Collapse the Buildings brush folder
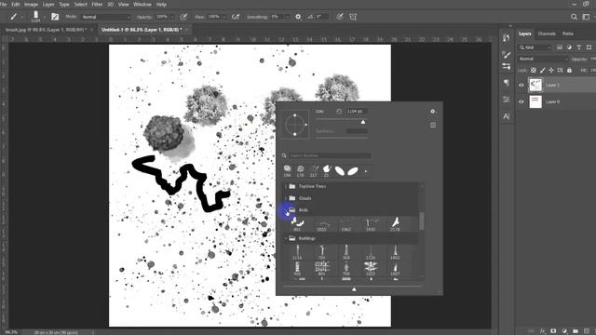The width and height of the screenshot is (596, 335). coord(286,238)
